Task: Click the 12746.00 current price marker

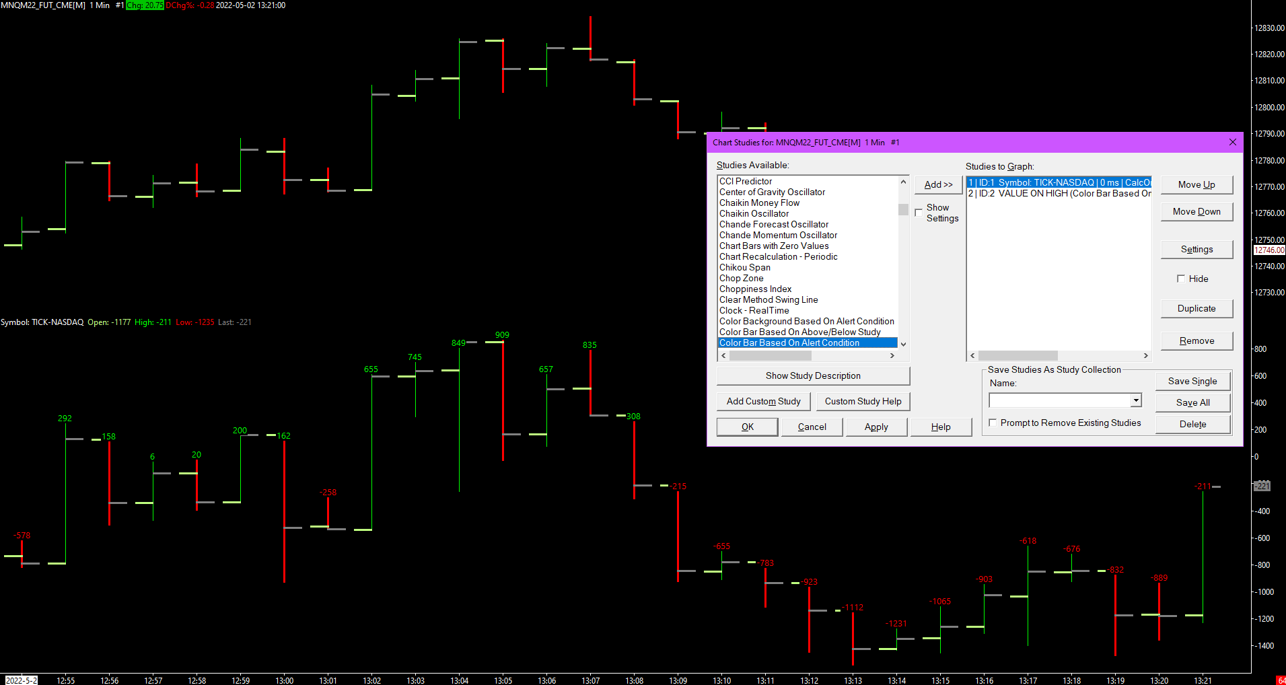Action: pyautogui.click(x=1269, y=250)
